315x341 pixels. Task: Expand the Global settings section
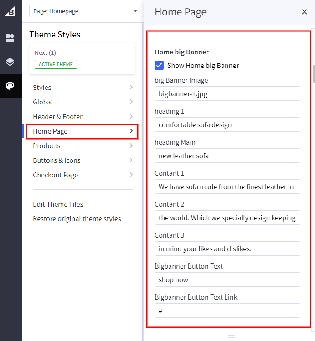pyautogui.click(x=83, y=102)
